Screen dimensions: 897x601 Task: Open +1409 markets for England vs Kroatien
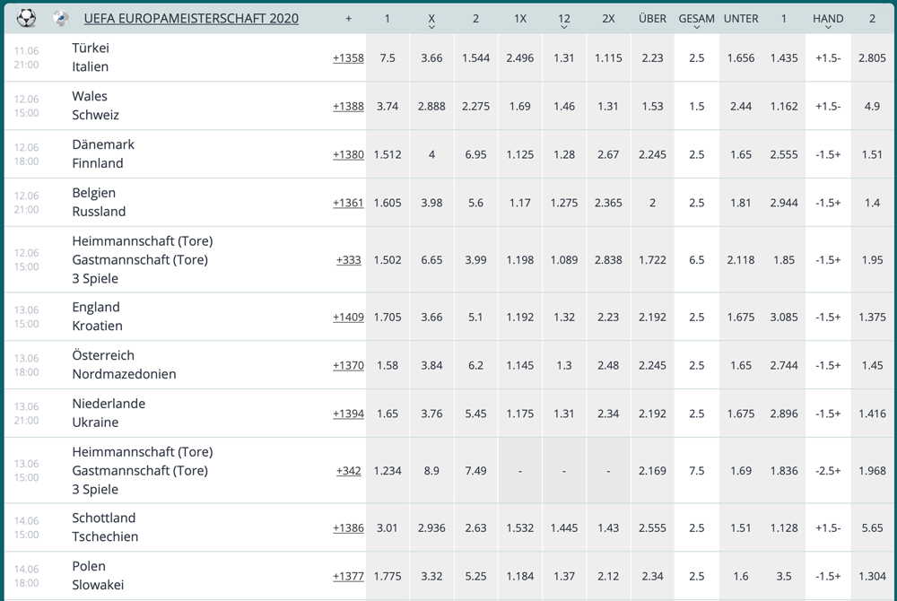pyautogui.click(x=348, y=318)
